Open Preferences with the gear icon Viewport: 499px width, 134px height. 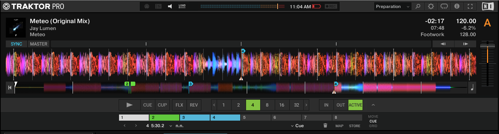pyautogui.click(x=431, y=7)
